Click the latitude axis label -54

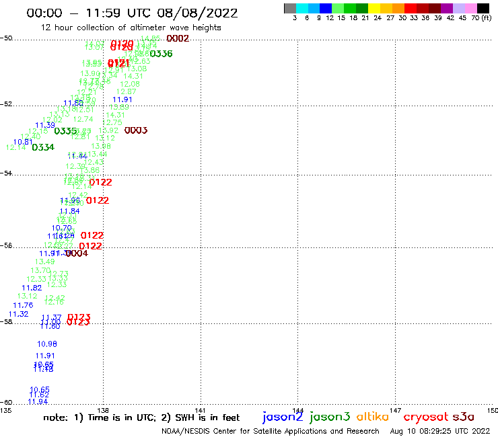click(x=6, y=173)
